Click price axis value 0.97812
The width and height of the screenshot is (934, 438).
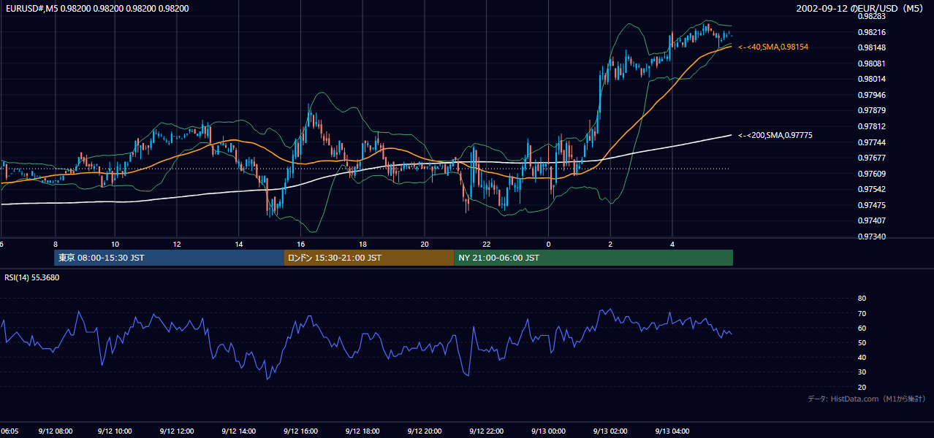tap(871, 126)
